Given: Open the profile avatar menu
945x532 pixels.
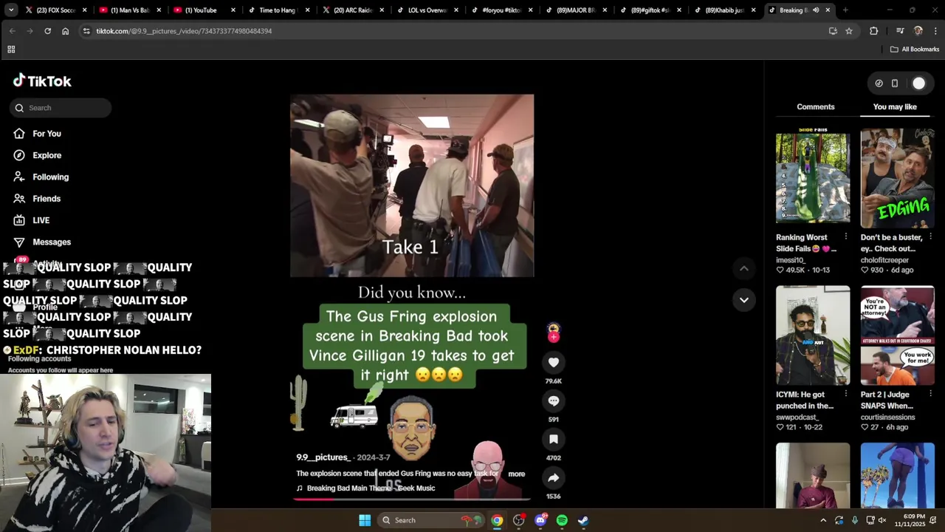Looking at the screenshot, I should (918, 83).
